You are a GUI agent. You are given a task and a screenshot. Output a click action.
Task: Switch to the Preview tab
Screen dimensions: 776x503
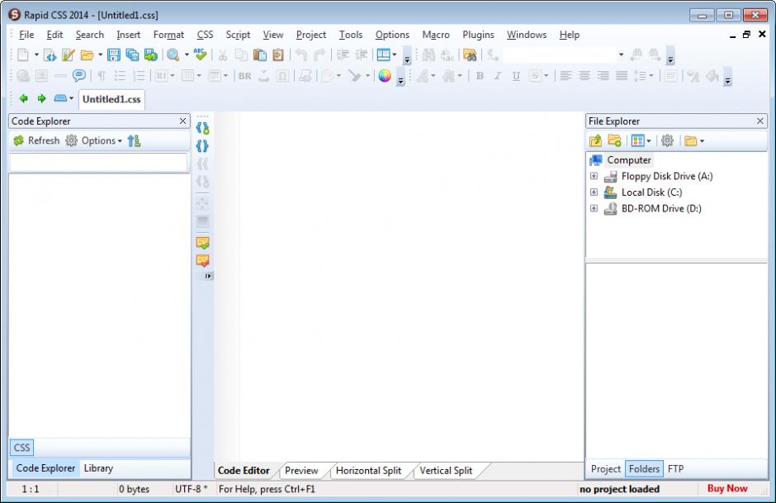(301, 470)
